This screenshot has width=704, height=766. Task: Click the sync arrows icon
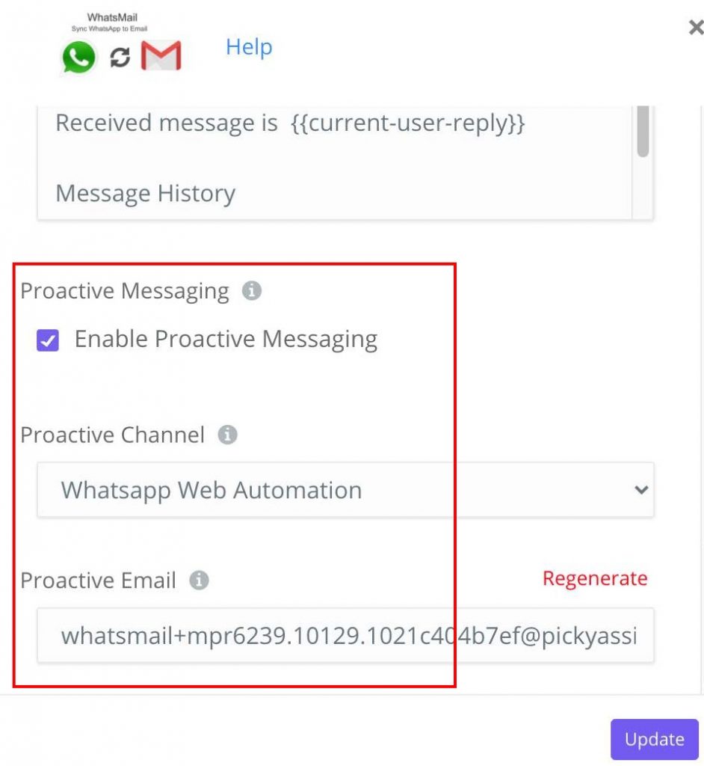[x=120, y=58]
